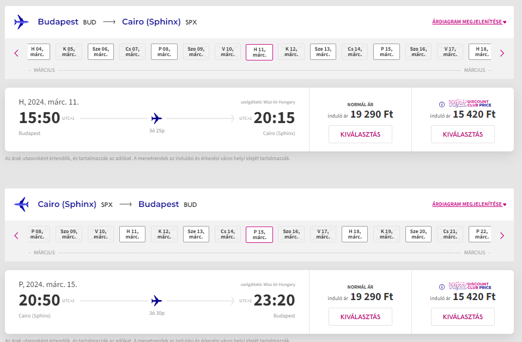This screenshot has height=342, width=522.
Task: Go to next return dates with right arrow
Action: coord(502,235)
